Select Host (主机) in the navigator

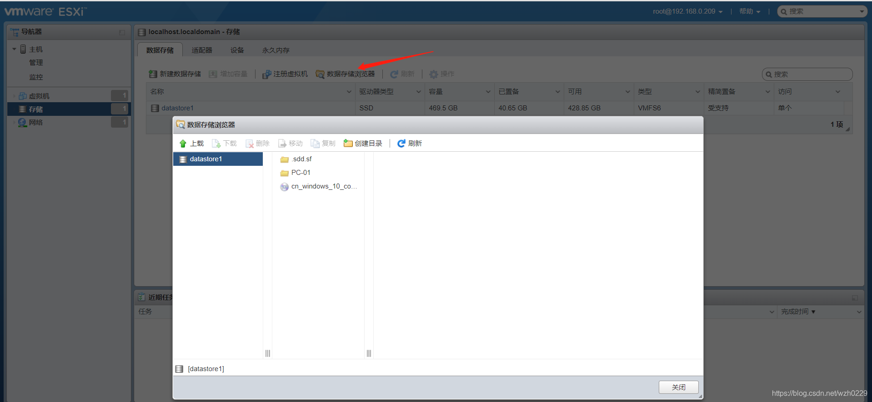pyautogui.click(x=36, y=49)
